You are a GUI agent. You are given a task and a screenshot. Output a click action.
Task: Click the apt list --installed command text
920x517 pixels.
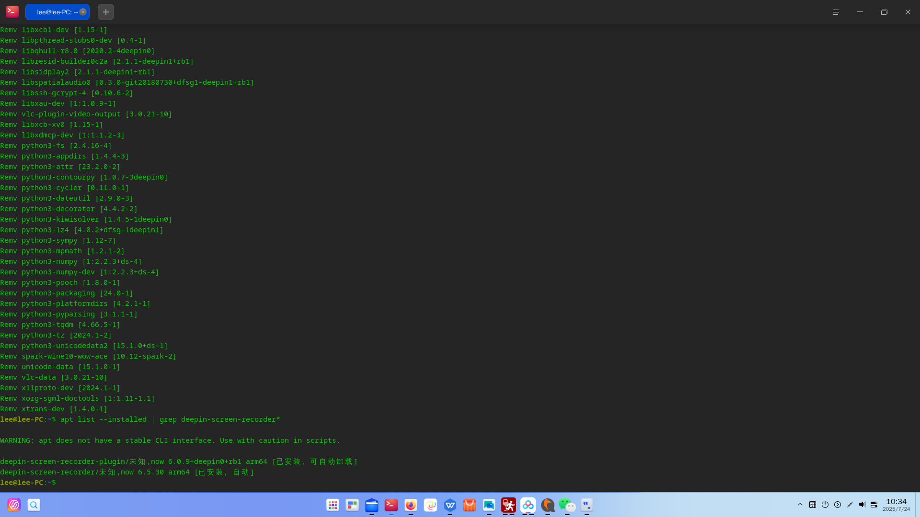point(170,419)
